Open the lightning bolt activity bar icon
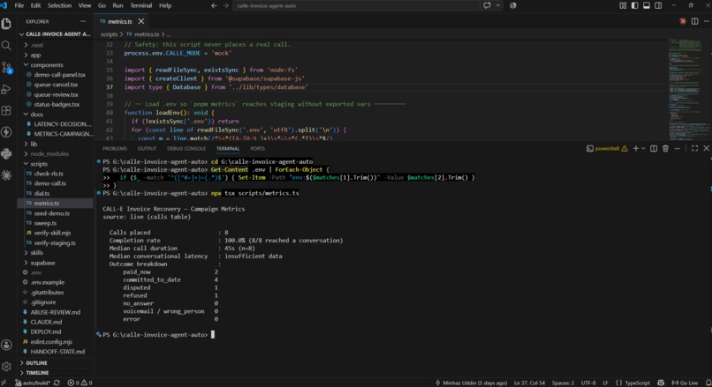Viewport: 712px width, 387px height. pos(6,132)
